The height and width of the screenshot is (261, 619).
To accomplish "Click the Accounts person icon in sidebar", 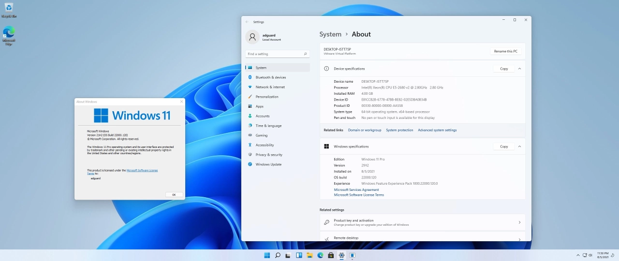I will pyautogui.click(x=250, y=116).
